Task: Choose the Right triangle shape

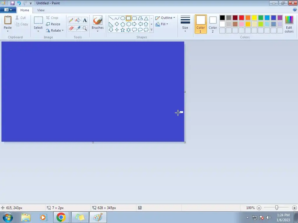Action: coord(111,24)
